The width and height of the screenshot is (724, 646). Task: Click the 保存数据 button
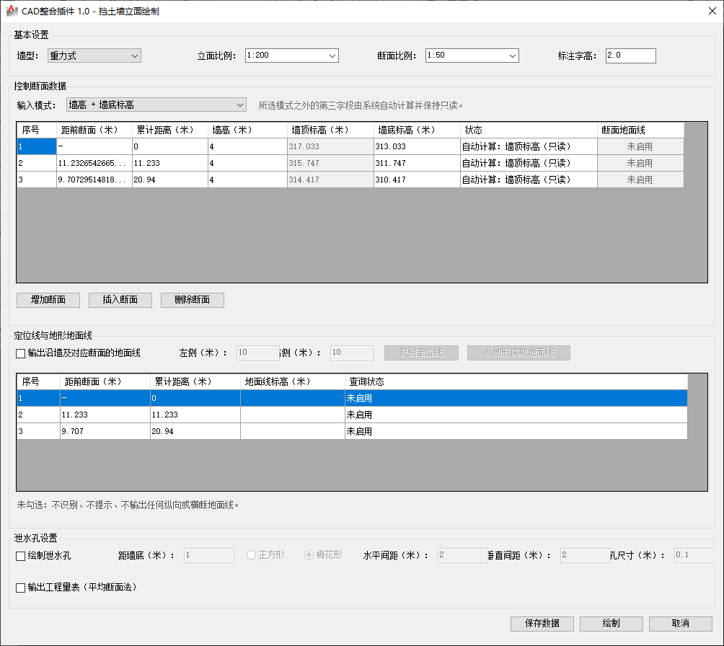pos(542,624)
